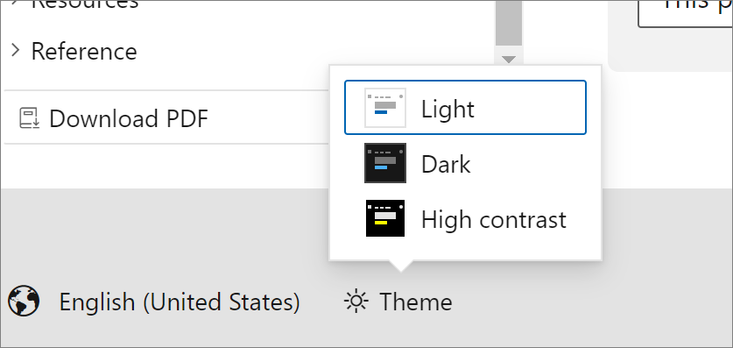Expand the Resources section chevron
The width and height of the screenshot is (733, 348).
pyautogui.click(x=16, y=3)
